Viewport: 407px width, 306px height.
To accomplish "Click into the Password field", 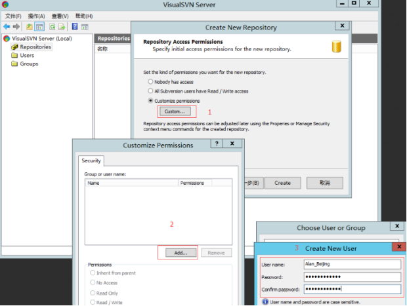I will tap(353, 277).
